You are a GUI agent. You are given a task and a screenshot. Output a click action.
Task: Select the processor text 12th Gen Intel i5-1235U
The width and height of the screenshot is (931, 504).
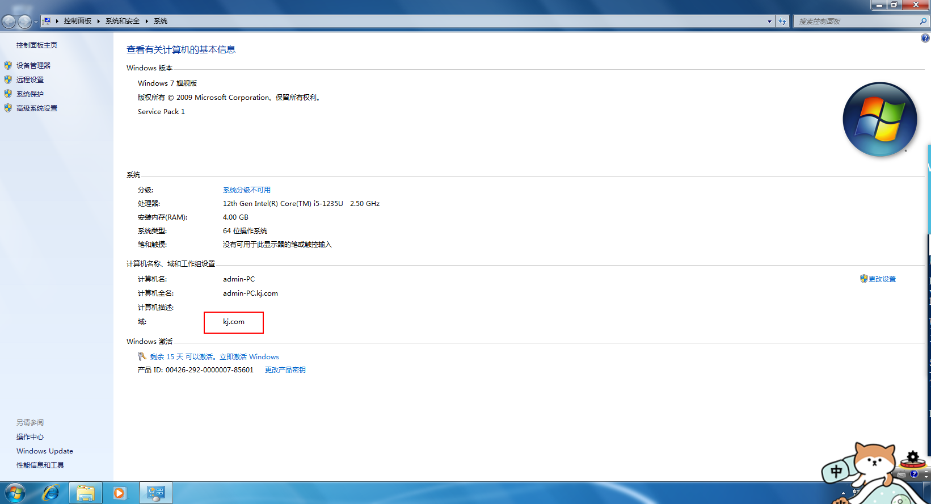301,204
